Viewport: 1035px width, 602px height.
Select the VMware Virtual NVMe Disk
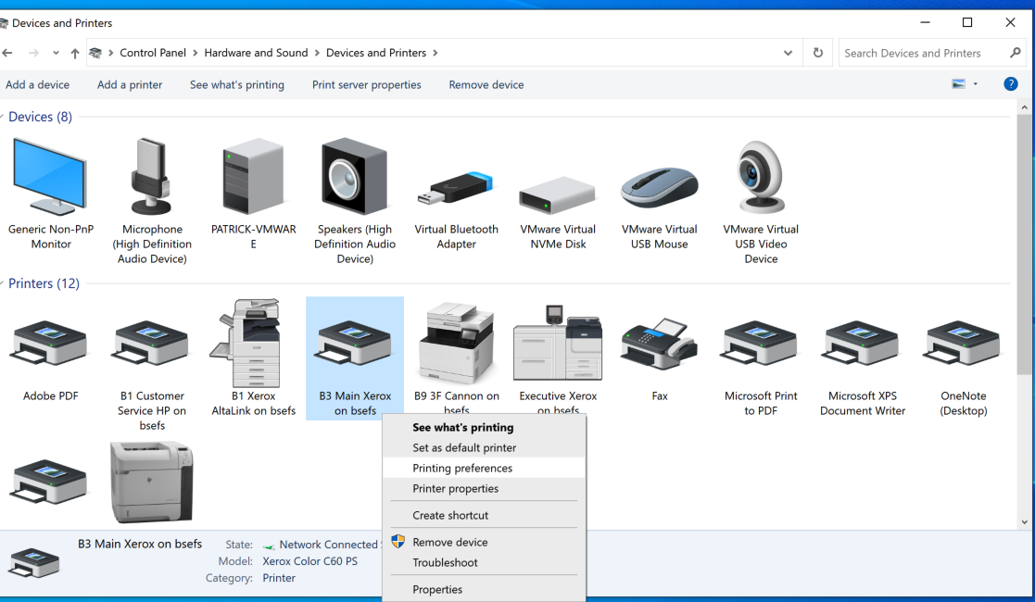[x=558, y=211]
